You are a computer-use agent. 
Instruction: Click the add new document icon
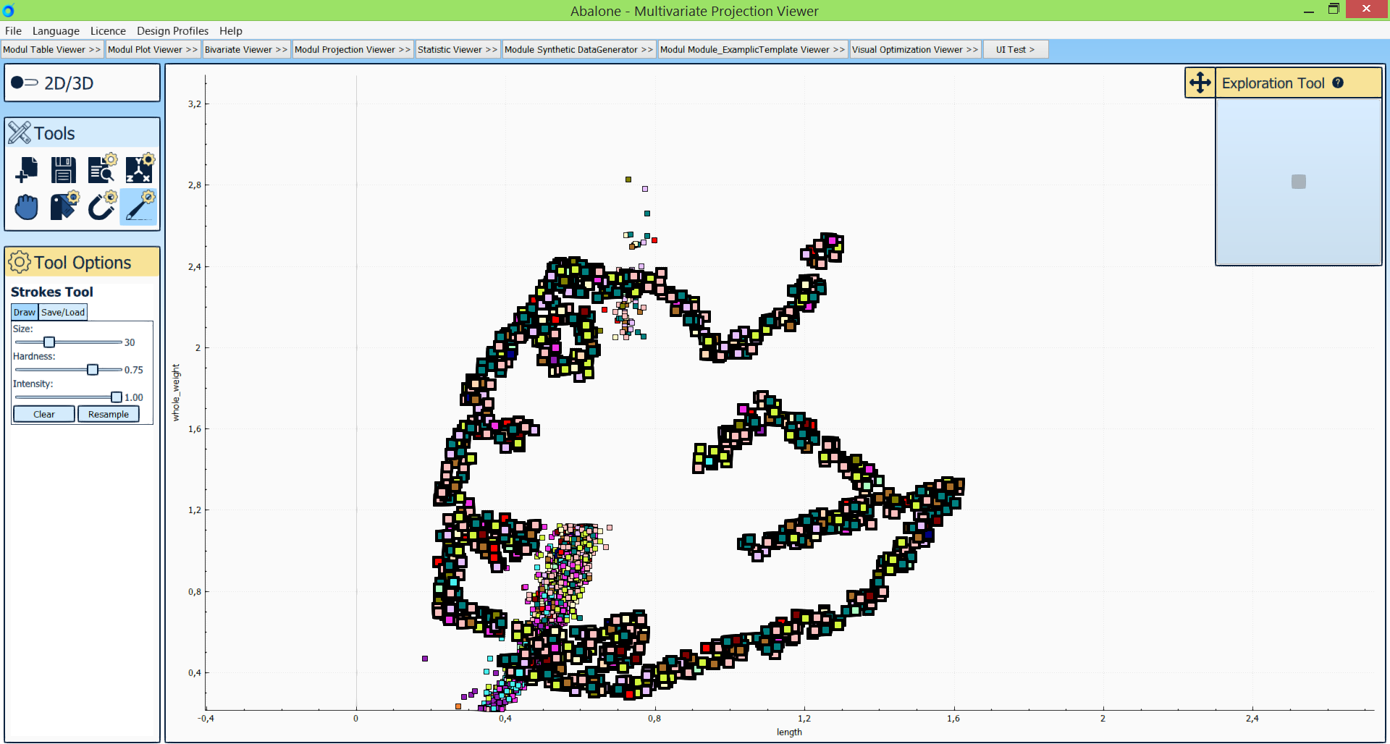[27, 170]
